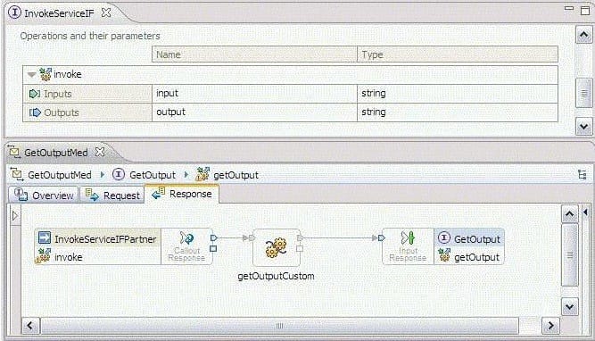
Task: Switch to the Request tab
Action: (x=112, y=195)
